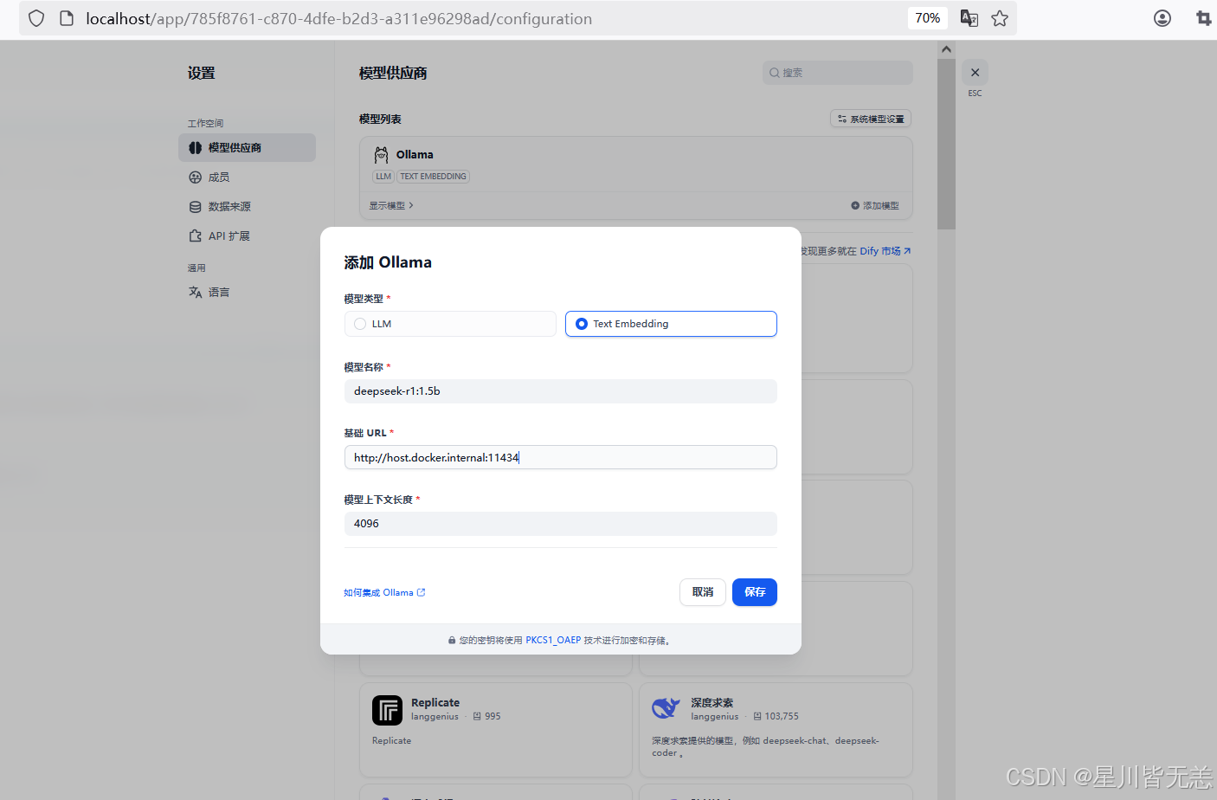Screen dimensions: 1217x800
Task: Click the system model settings button
Action: click(x=871, y=119)
